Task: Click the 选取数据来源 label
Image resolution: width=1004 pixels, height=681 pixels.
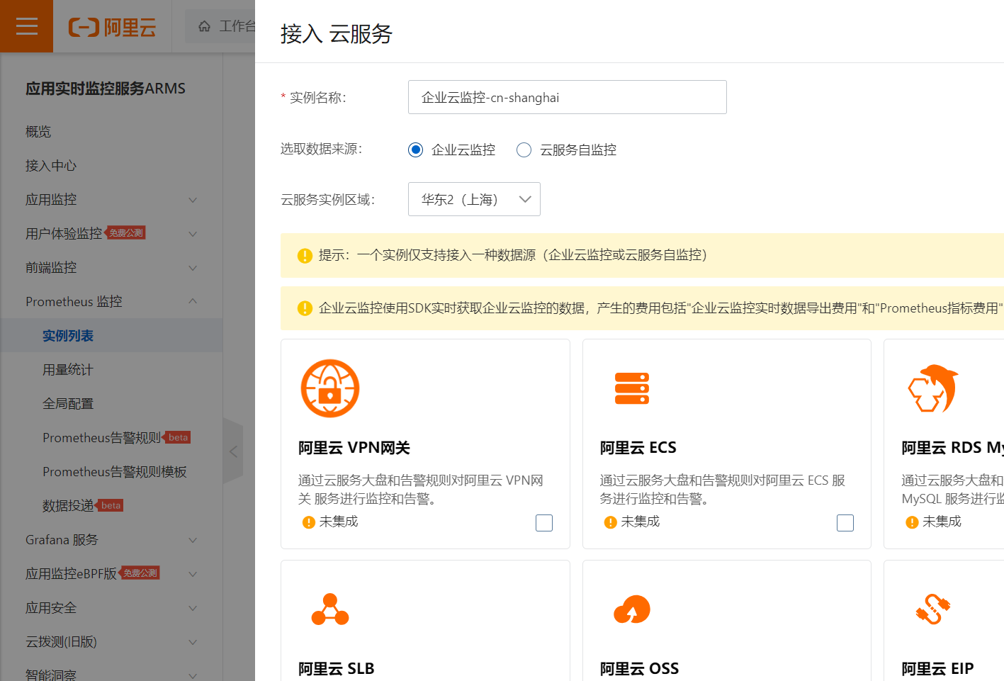Action: pyautogui.click(x=322, y=149)
